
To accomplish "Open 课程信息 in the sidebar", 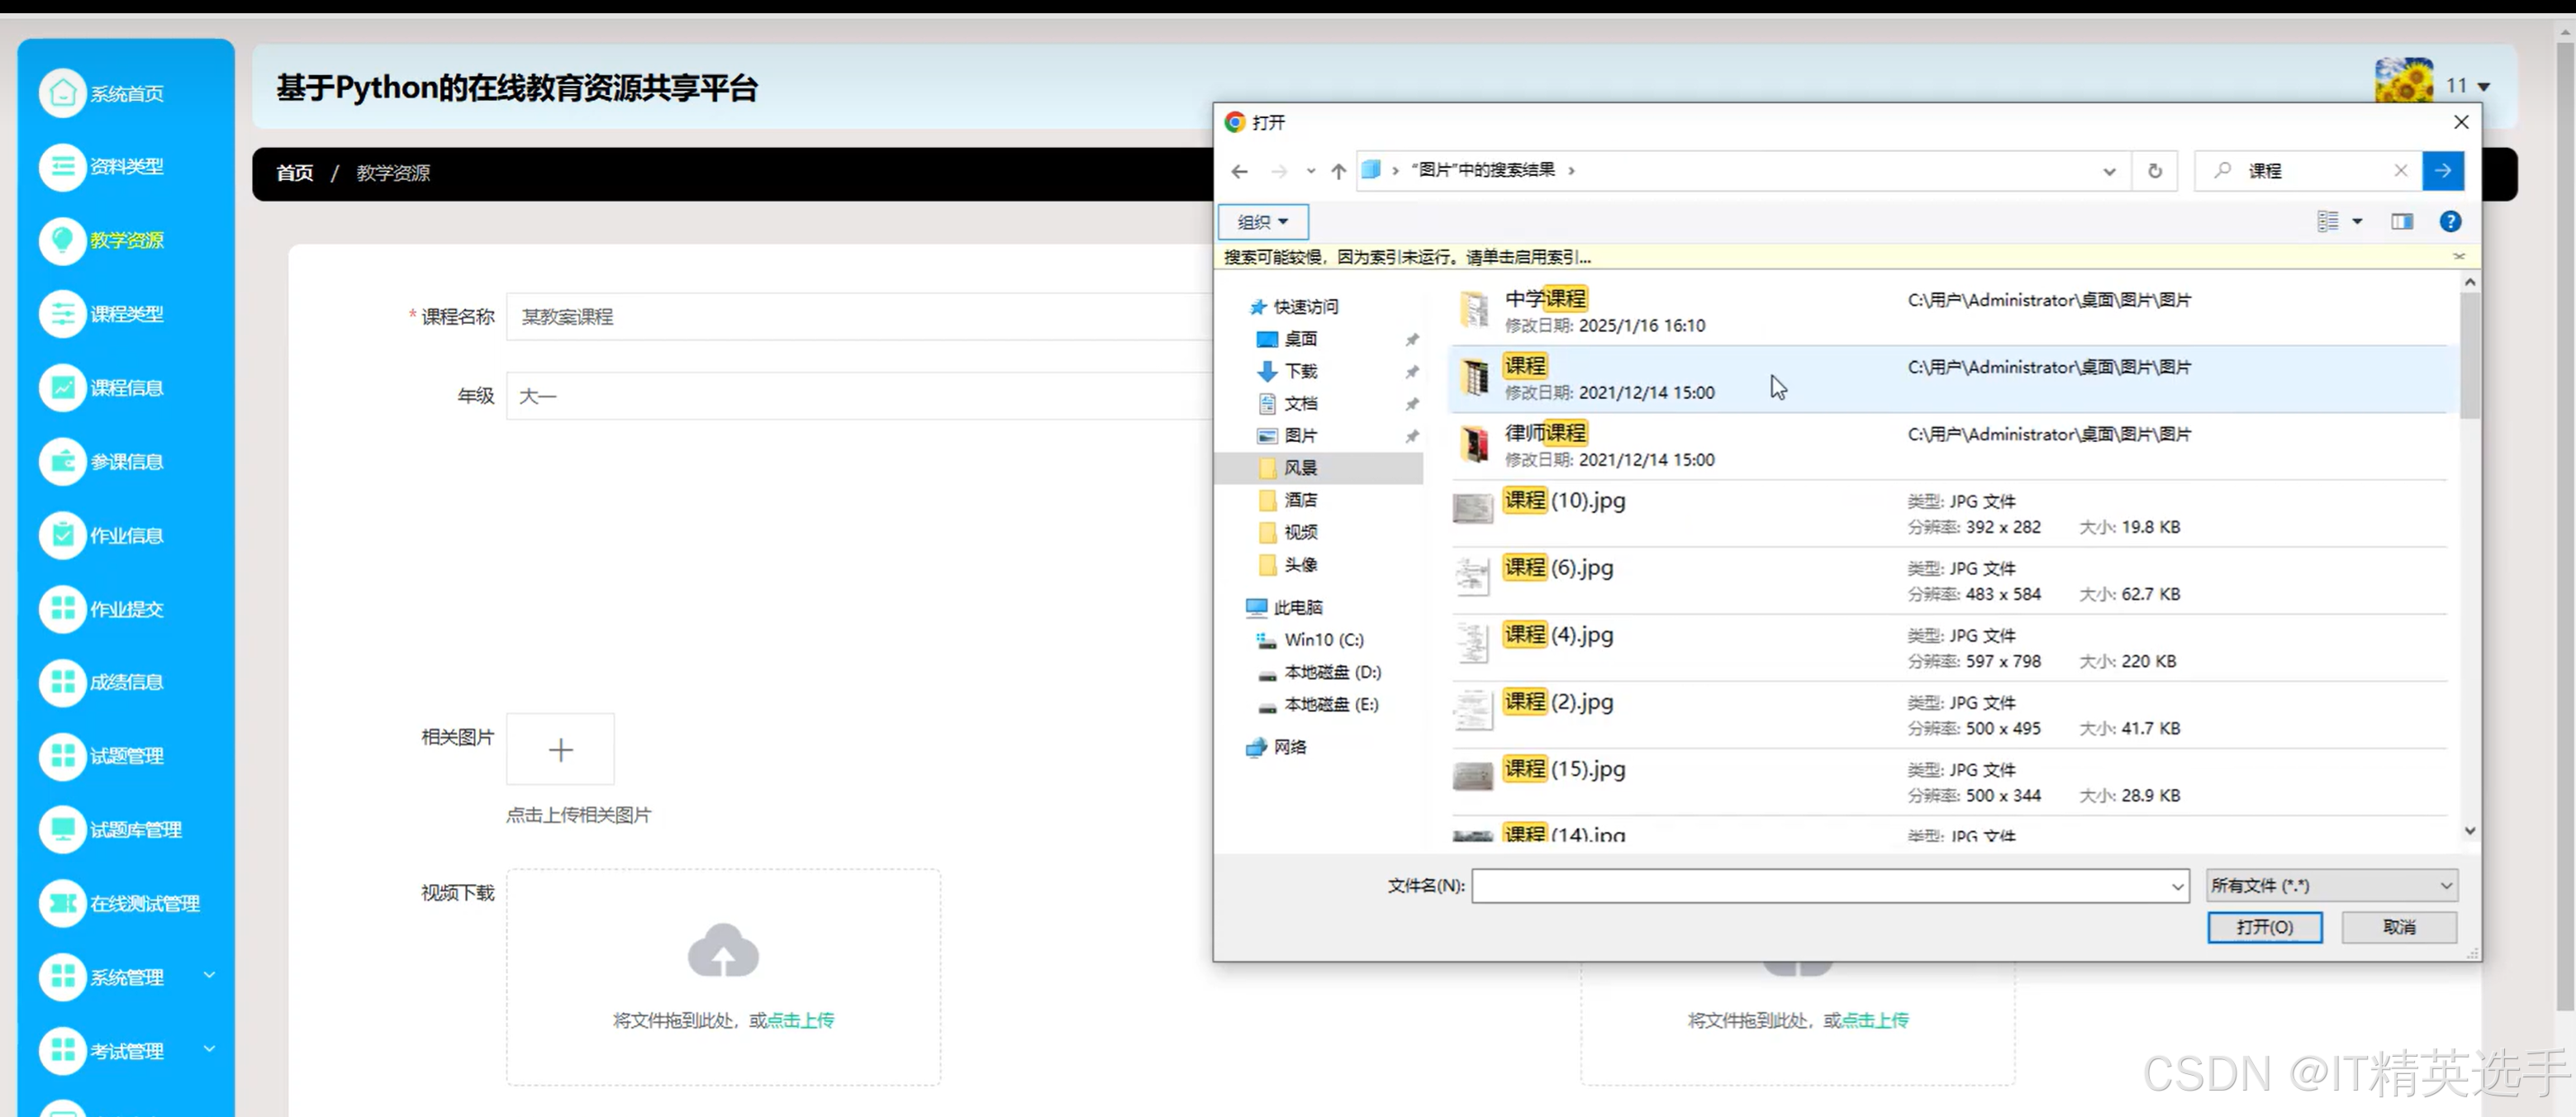I will coord(127,388).
